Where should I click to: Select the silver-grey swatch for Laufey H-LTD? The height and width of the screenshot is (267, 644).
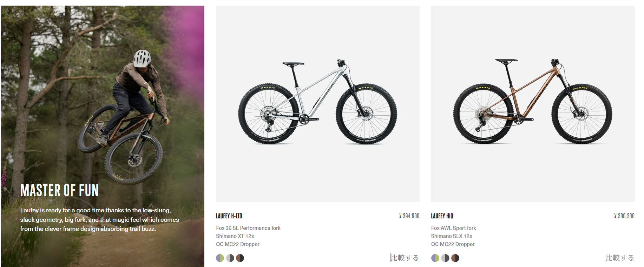pyautogui.click(x=230, y=258)
